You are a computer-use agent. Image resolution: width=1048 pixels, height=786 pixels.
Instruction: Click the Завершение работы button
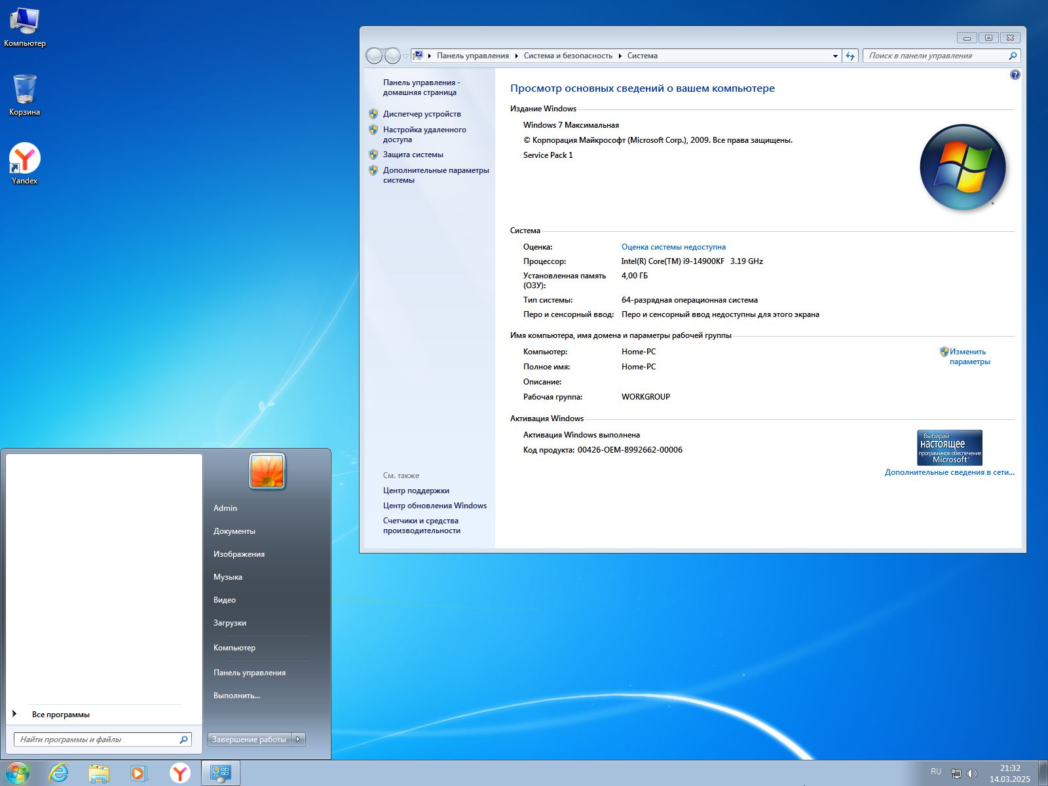pos(249,739)
